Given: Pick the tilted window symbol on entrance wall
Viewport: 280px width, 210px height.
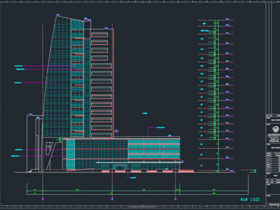Looking at the screenshot, I should click(49, 148).
